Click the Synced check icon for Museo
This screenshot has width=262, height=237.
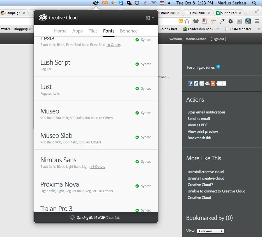point(137,113)
